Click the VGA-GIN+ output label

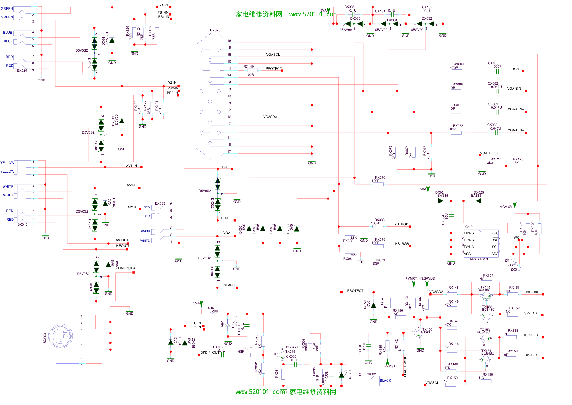tap(516, 109)
